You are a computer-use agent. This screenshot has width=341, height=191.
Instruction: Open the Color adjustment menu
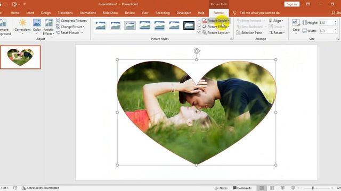tap(37, 27)
